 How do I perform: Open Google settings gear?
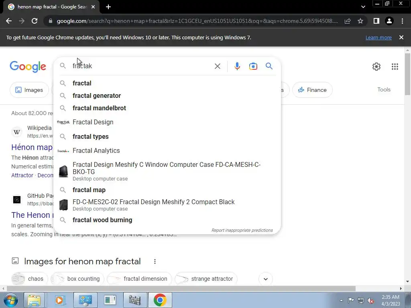[376, 67]
